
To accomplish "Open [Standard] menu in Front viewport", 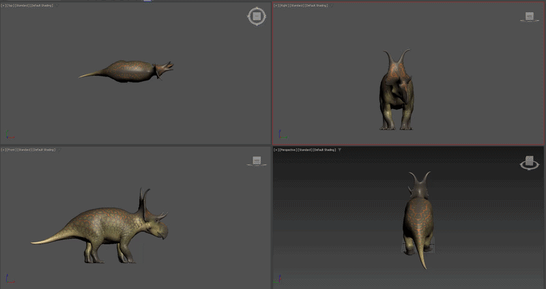I will click(24, 150).
